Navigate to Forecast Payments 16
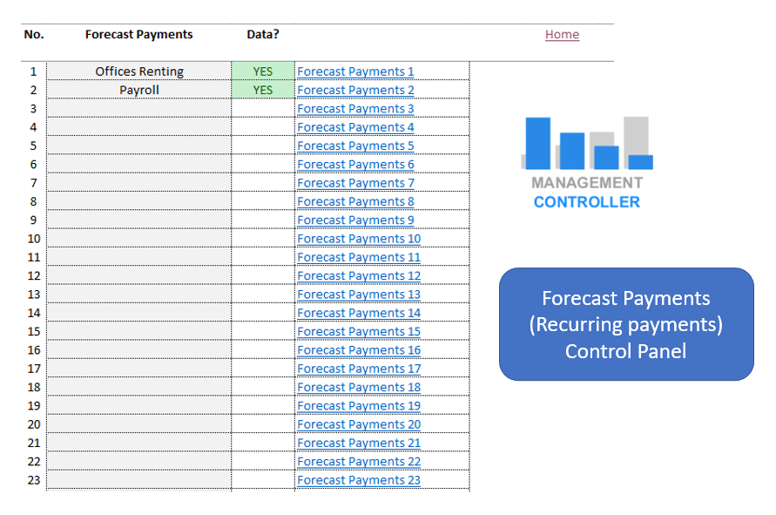776x515 pixels. coord(358,350)
